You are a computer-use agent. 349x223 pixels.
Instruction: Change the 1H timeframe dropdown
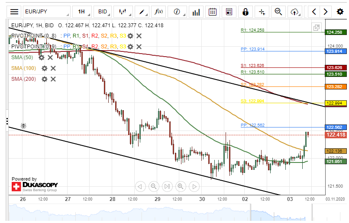click(x=82, y=12)
